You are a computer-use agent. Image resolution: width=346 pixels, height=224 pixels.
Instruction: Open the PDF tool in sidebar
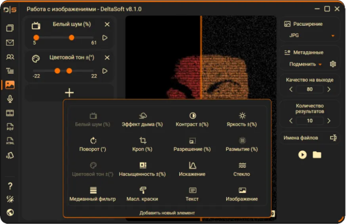(10, 127)
